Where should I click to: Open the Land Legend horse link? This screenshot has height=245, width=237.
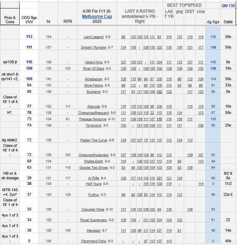point(94,37)
